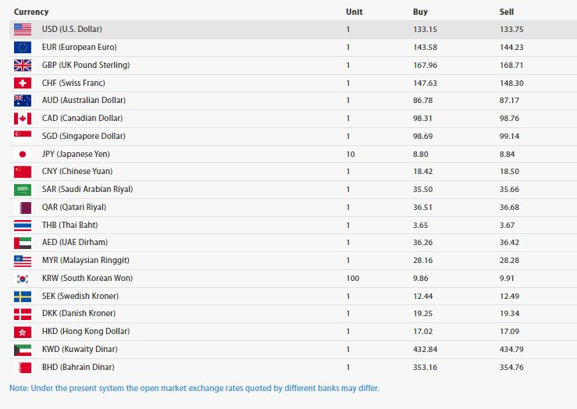Click the Swiss flag icon
Image resolution: width=577 pixels, height=409 pixels.
(23, 83)
